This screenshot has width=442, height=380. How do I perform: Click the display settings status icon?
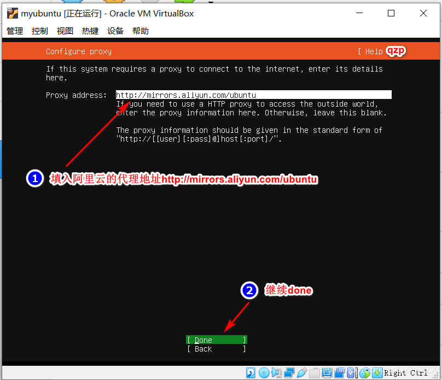coord(327,373)
